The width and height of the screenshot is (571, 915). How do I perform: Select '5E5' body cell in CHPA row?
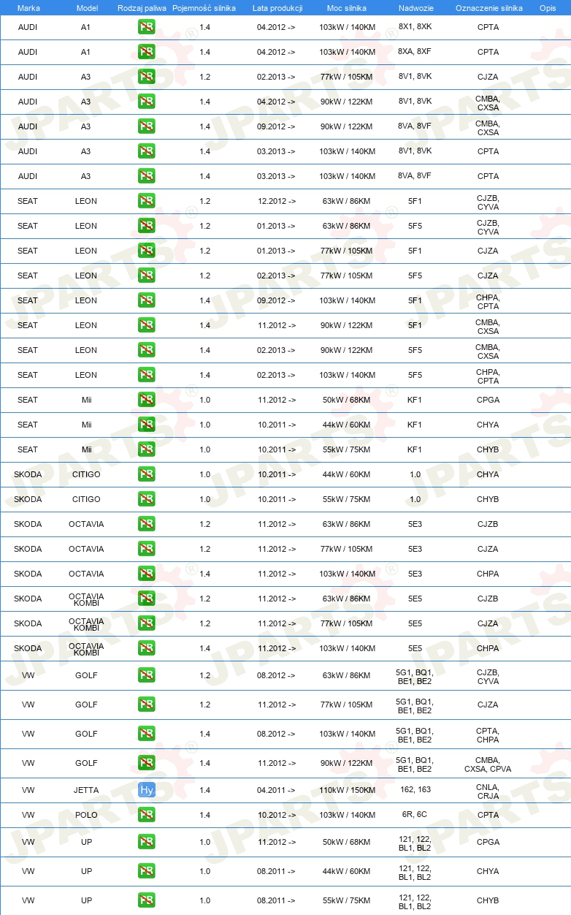tap(415, 648)
